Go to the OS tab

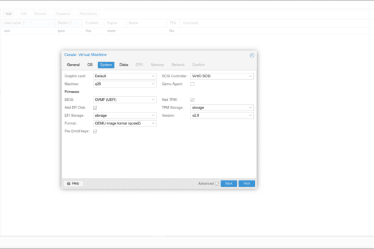(90, 65)
